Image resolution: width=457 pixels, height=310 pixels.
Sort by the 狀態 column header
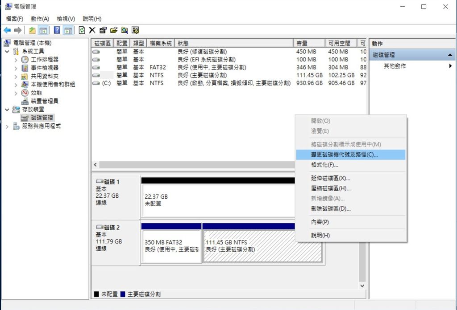tap(234, 43)
